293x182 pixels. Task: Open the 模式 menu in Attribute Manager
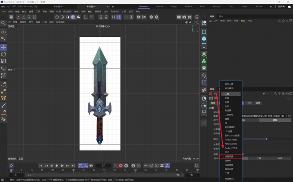coord(215,94)
